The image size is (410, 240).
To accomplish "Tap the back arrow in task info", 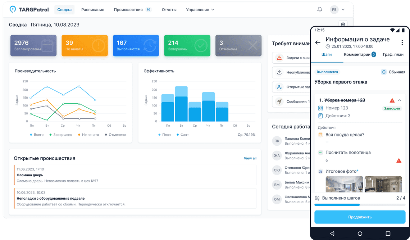I will pos(318,42).
